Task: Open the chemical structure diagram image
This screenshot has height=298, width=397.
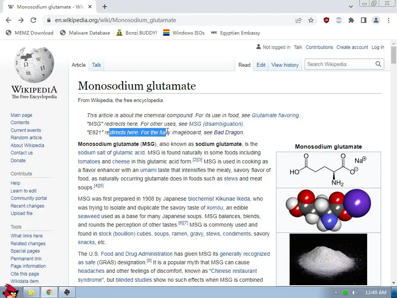Action: [x=328, y=170]
